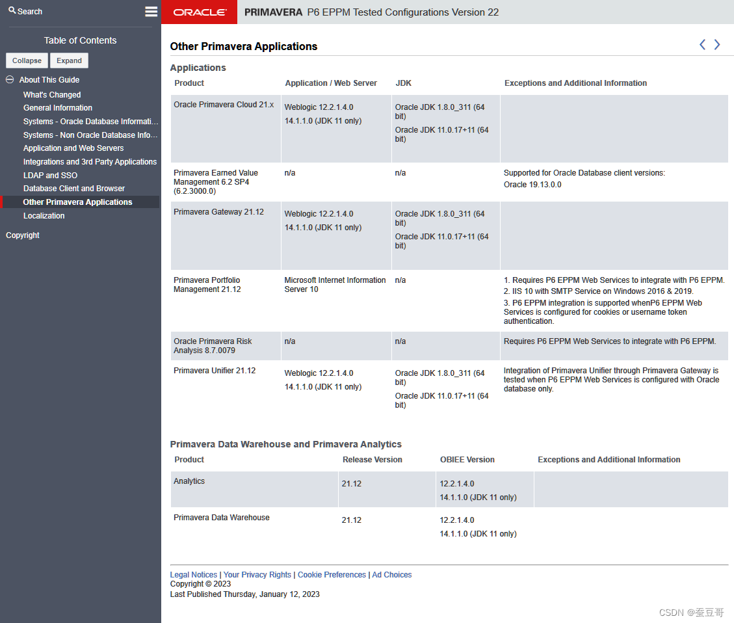Click Oracle 19.13.0.0 text
Image resolution: width=734 pixels, height=623 pixels.
pyautogui.click(x=532, y=185)
